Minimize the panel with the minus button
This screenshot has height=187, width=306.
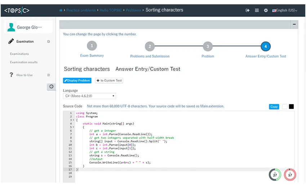294,24
